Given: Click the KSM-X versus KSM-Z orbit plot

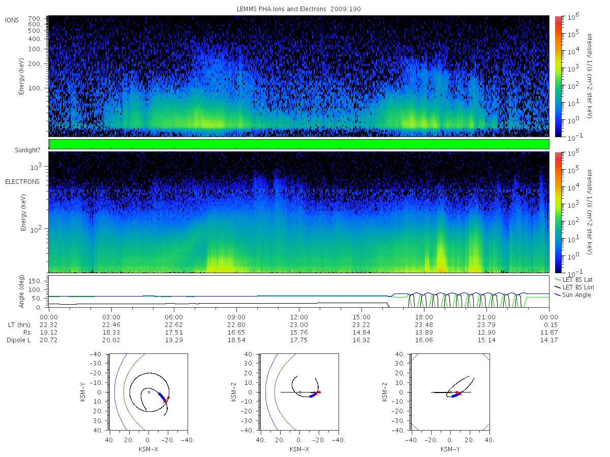Looking at the screenshot, I should click(298, 392).
